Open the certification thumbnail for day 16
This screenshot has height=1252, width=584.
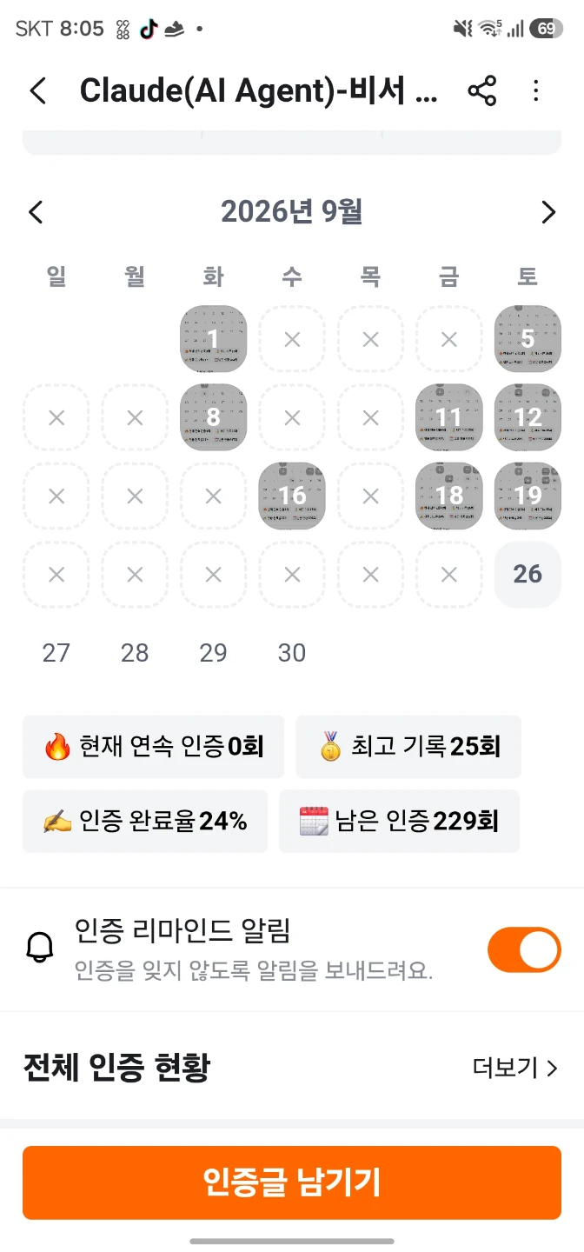point(292,496)
